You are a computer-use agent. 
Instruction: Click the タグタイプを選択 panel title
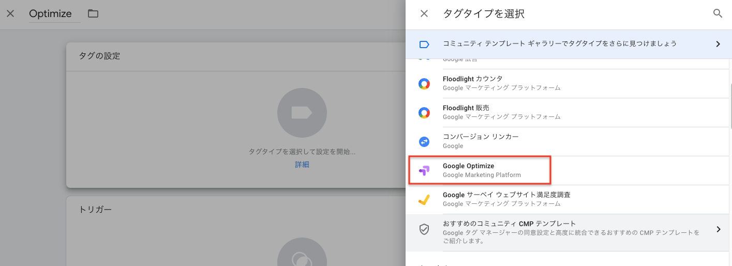click(484, 14)
